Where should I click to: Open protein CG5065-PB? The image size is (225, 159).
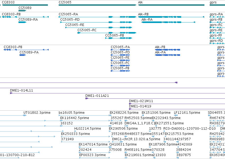coord(120,68)
